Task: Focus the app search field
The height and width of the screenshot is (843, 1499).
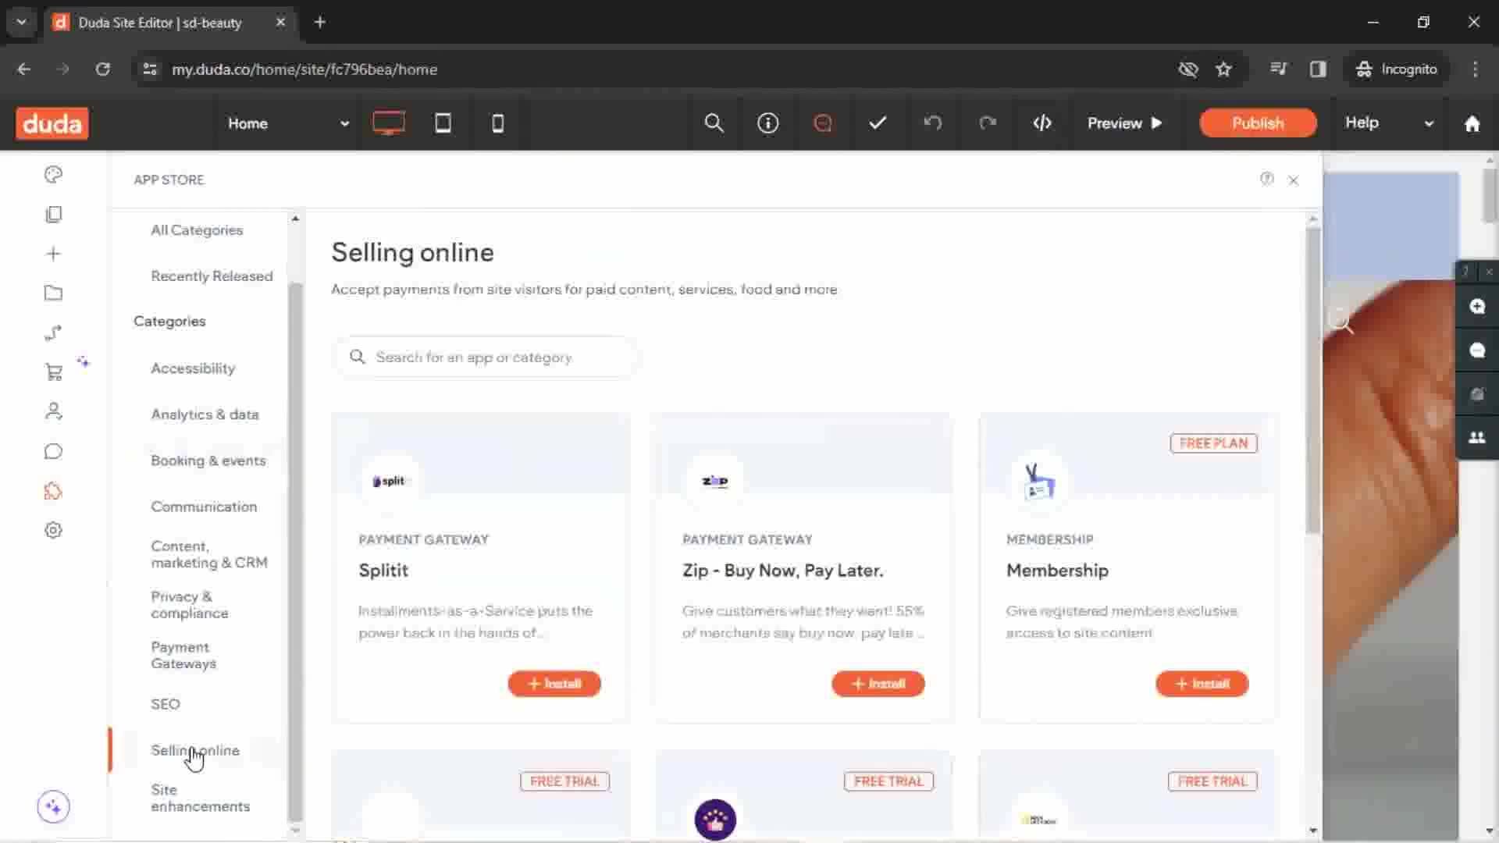Action: 486,357
